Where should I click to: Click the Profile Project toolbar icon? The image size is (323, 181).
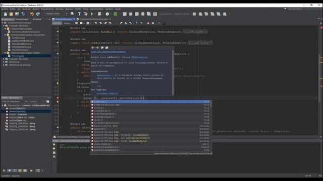pyautogui.click(x=107, y=14)
